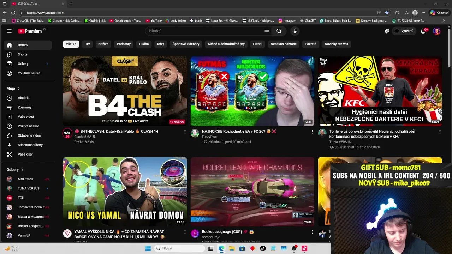Click the search magnifier button
Image resolution: width=452 pixels, height=254 pixels.
[279, 31]
